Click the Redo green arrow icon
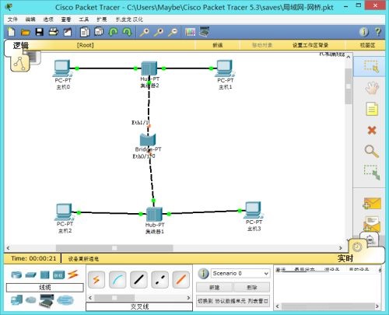389x315 pixels. coord(127,32)
